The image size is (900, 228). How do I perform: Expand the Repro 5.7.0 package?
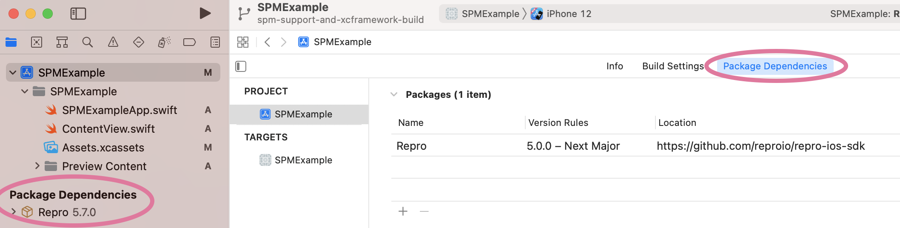(14, 211)
